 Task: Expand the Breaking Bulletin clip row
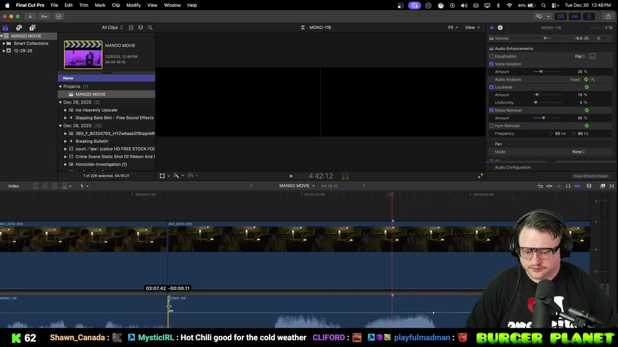(65, 141)
